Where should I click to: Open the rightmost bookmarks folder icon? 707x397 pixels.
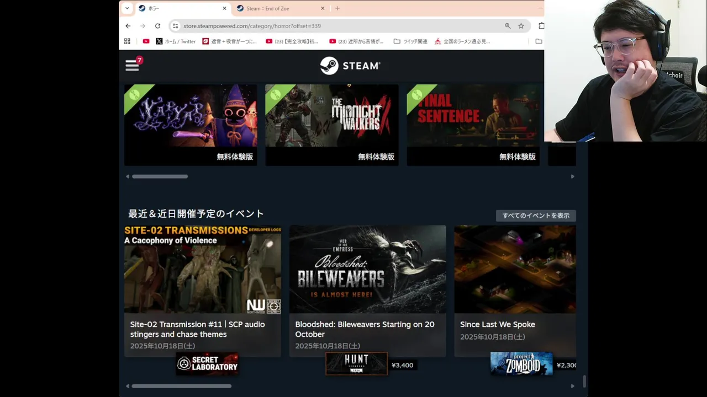coord(539,41)
